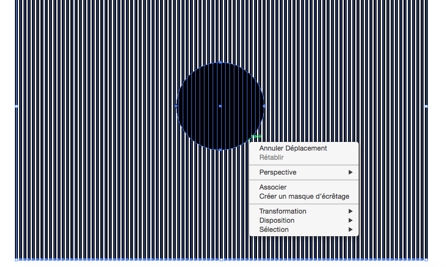446x267 pixels.
Task: Expand the Transformation submenu arrow
Action: [351, 211]
